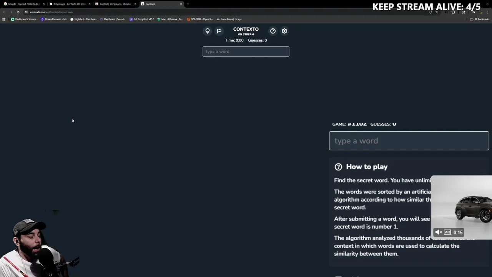Click the browser back arrow
492x277 pixels.
[x=4, y=12]
